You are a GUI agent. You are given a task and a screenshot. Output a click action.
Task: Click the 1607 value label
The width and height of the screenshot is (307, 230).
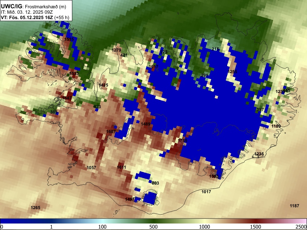pos(111,132)
